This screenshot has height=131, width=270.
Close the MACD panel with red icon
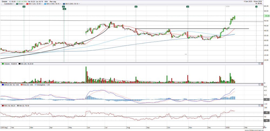[x=262, y=85]
